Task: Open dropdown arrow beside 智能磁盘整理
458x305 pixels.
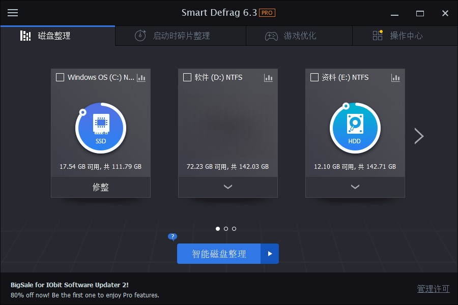Action: [x=270, y=254]
